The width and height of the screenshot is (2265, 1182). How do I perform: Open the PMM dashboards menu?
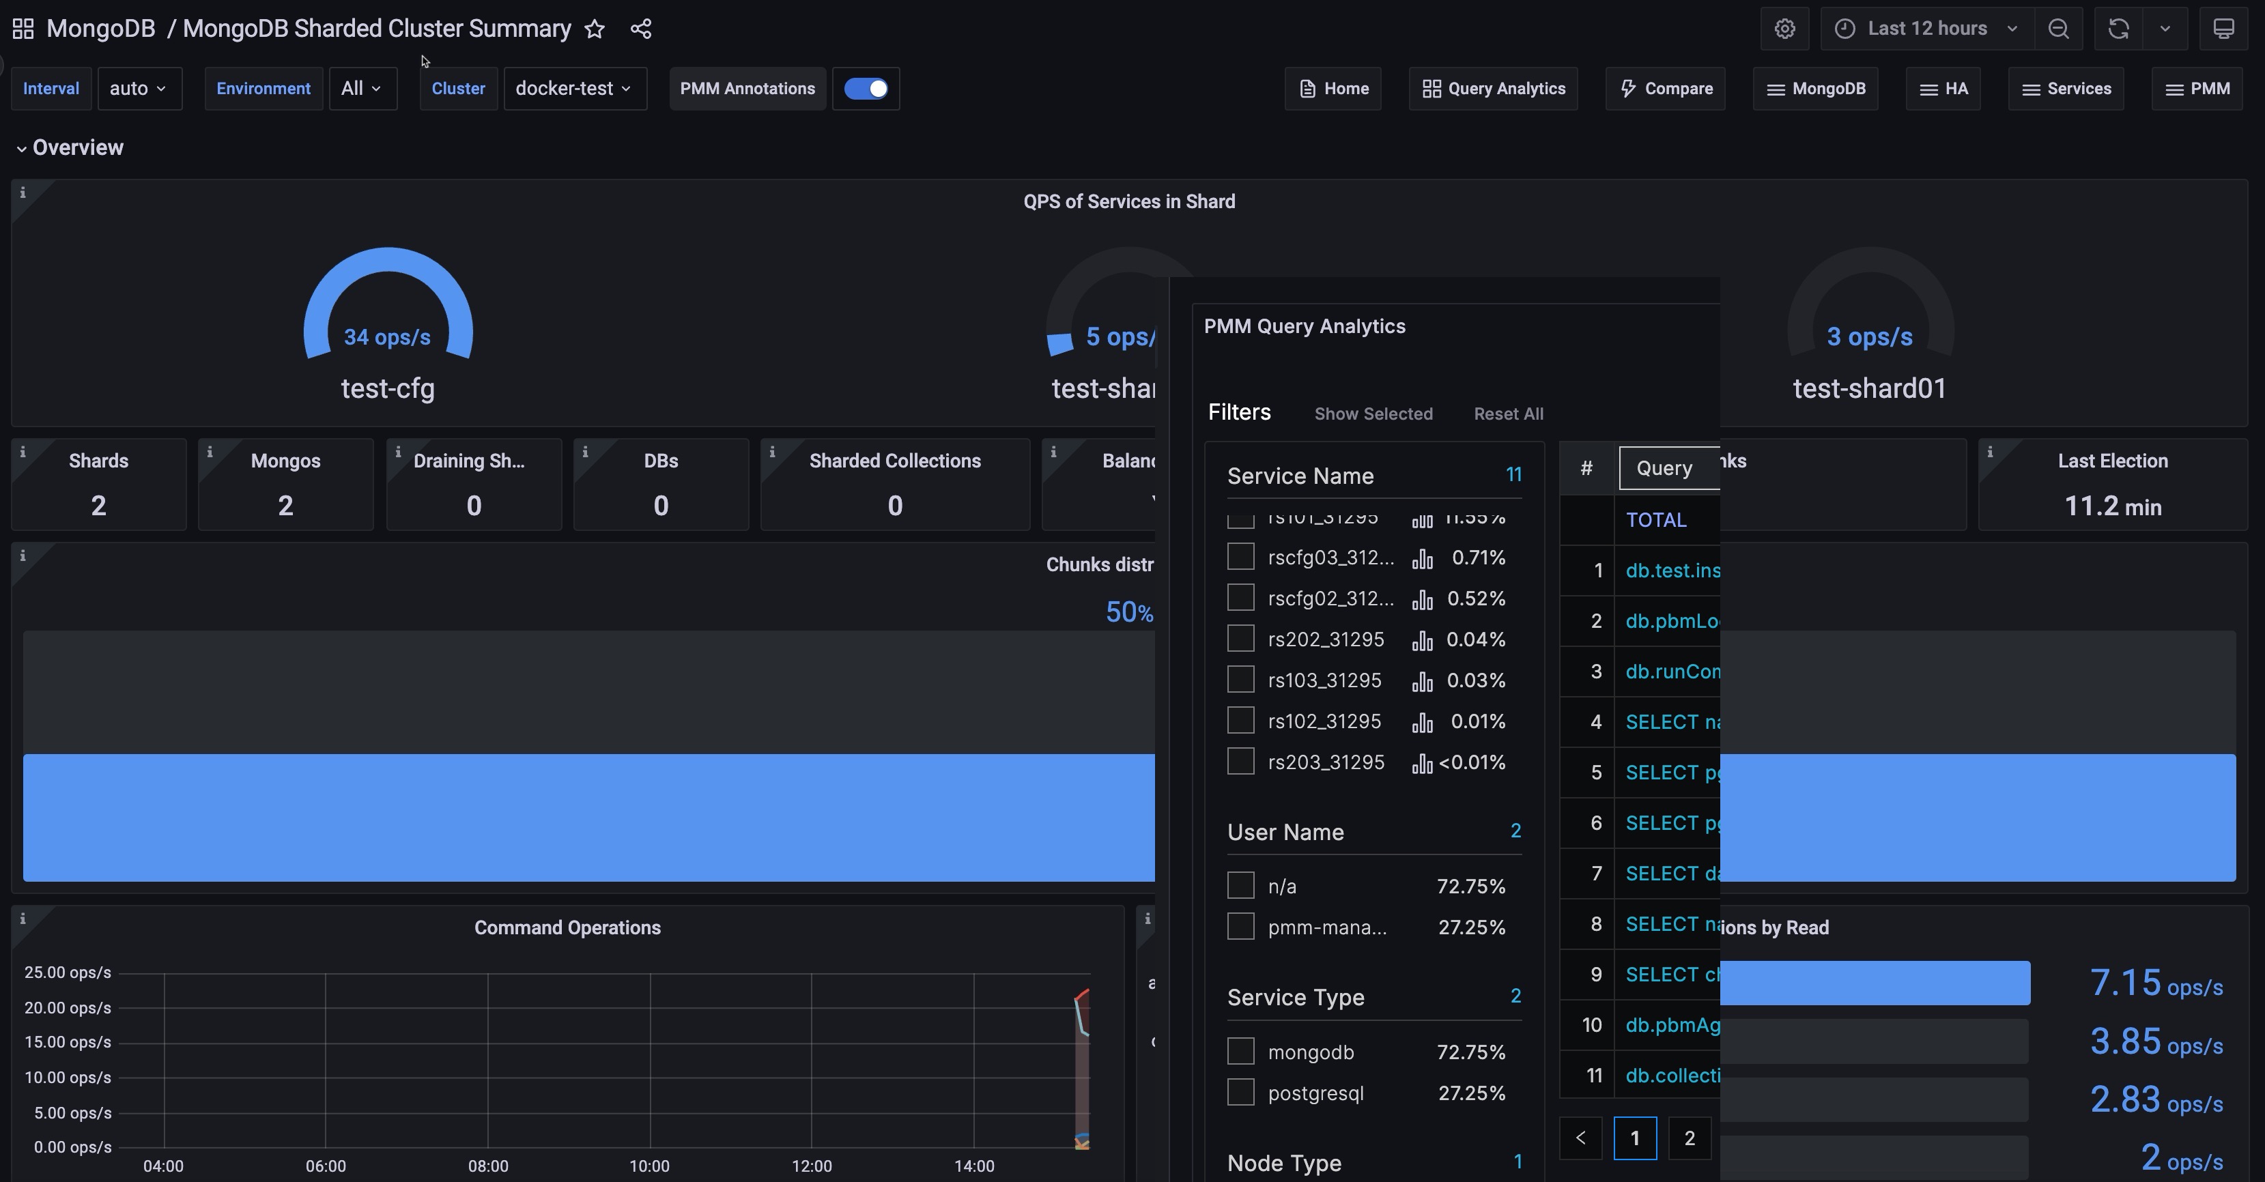click(2197, 89)
